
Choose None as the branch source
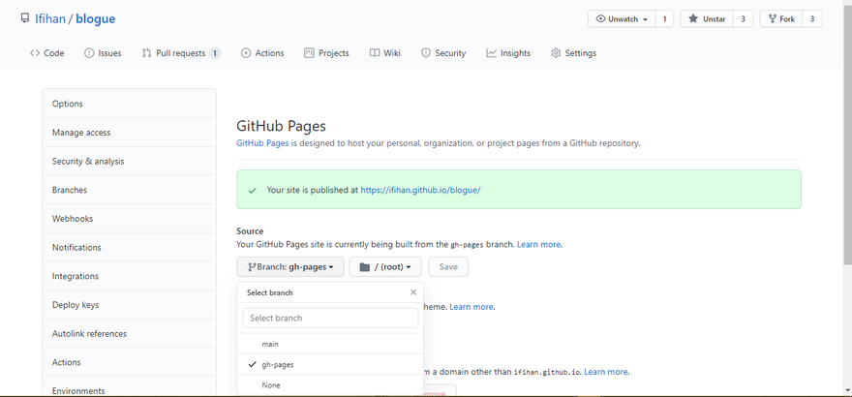point(271,385)
